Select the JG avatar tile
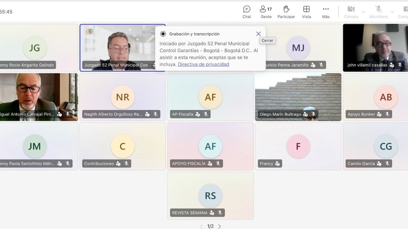The width and height of the screenshot is (408, 229). pyautogui.click(x=34, y=48)
